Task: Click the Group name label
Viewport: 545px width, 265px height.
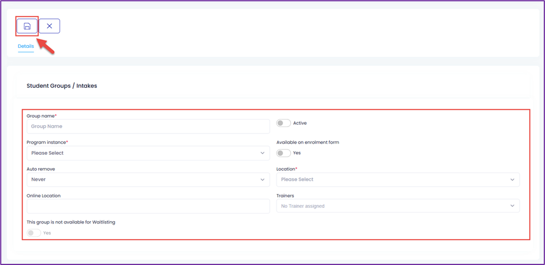Action: point(42,115)
